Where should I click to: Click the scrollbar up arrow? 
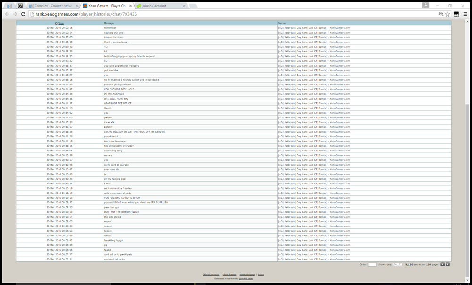[467, 21]
